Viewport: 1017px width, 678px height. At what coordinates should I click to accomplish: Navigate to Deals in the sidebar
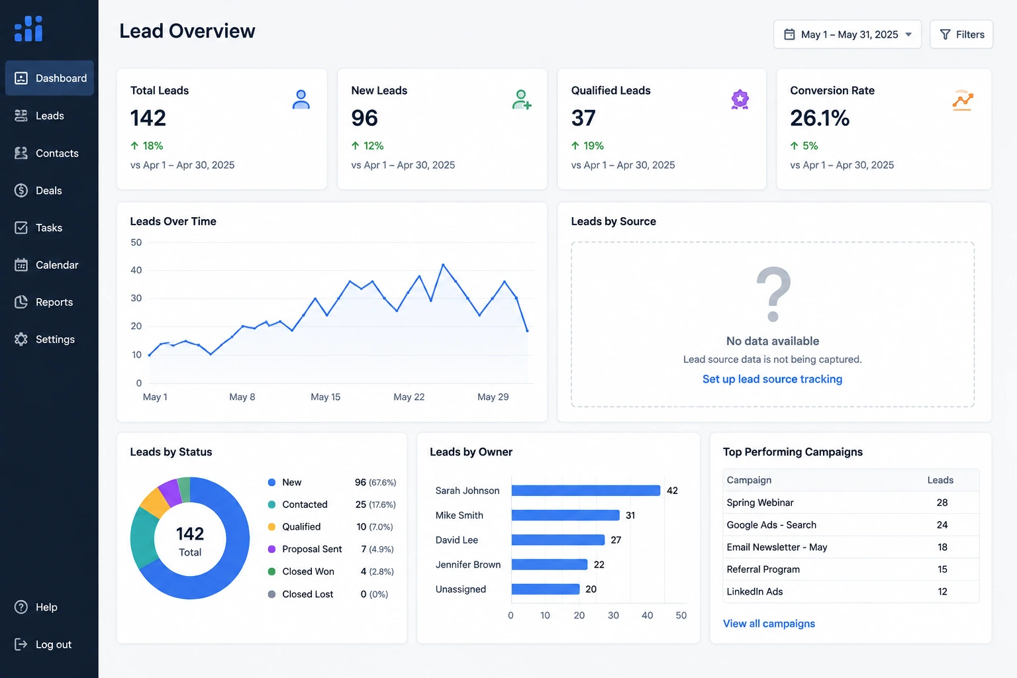point(50,191)
